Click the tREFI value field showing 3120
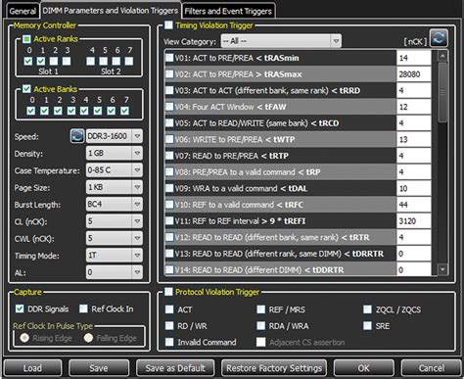The width and height of the screenshot is (464, 379). click(x=414, y=221)
